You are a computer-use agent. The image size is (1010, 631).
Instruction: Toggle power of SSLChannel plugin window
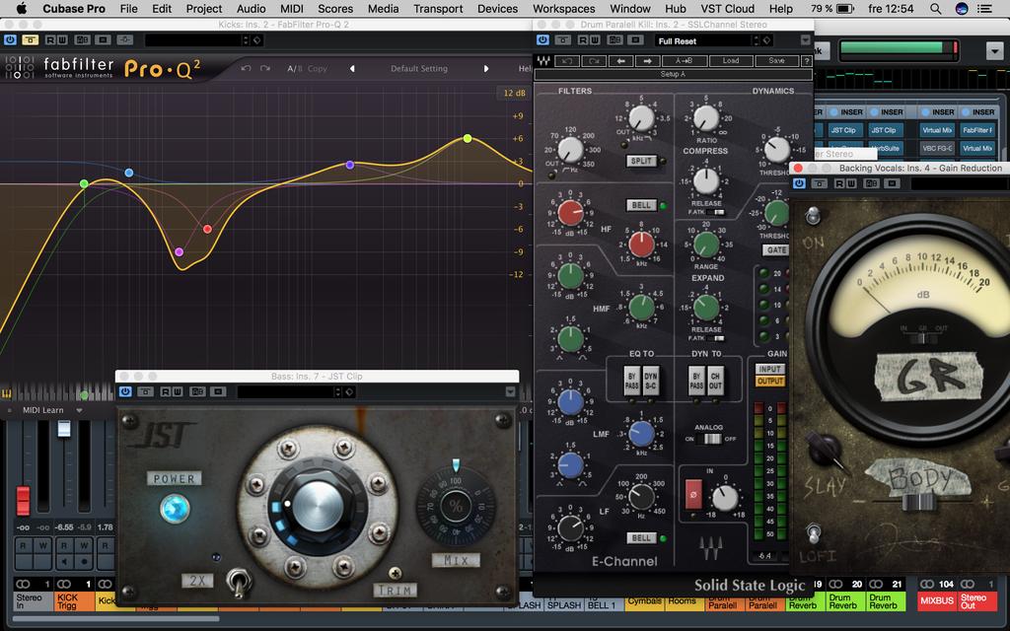coord(543,39)
